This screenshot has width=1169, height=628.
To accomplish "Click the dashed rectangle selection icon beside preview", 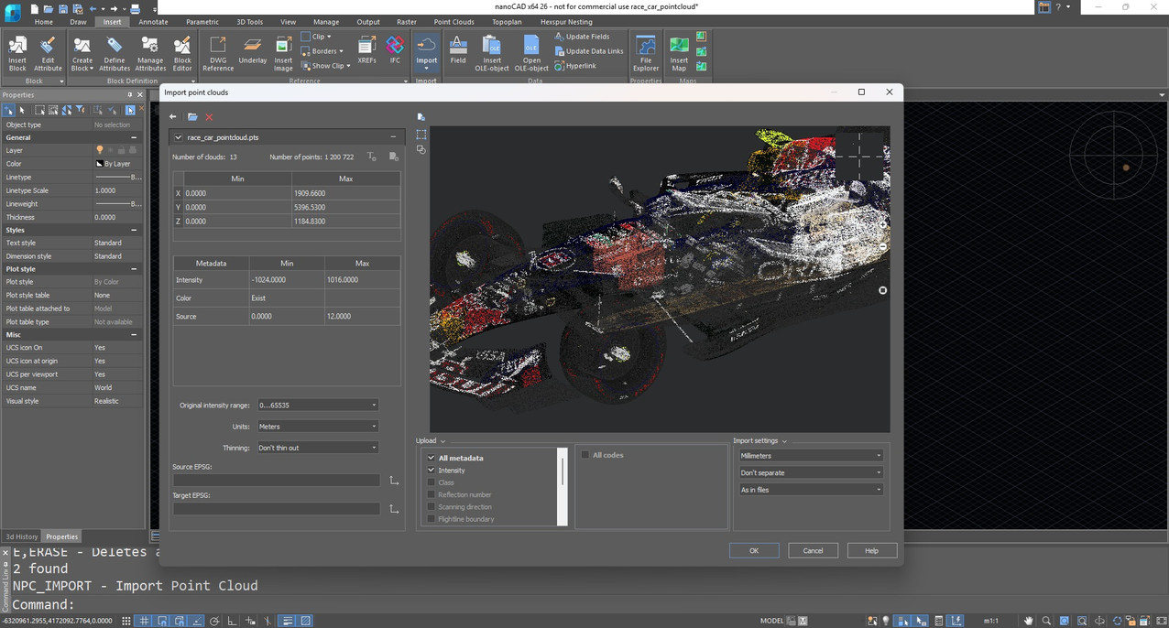I will [421, 134].
